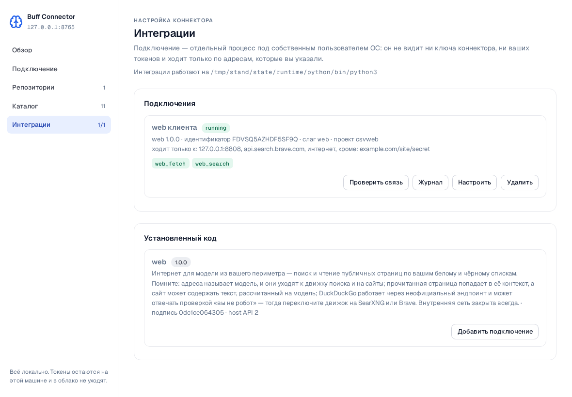Click the 127.0.0.1:8765 address under the title
This screenshot has width=572, height=397.
[51, 27]
